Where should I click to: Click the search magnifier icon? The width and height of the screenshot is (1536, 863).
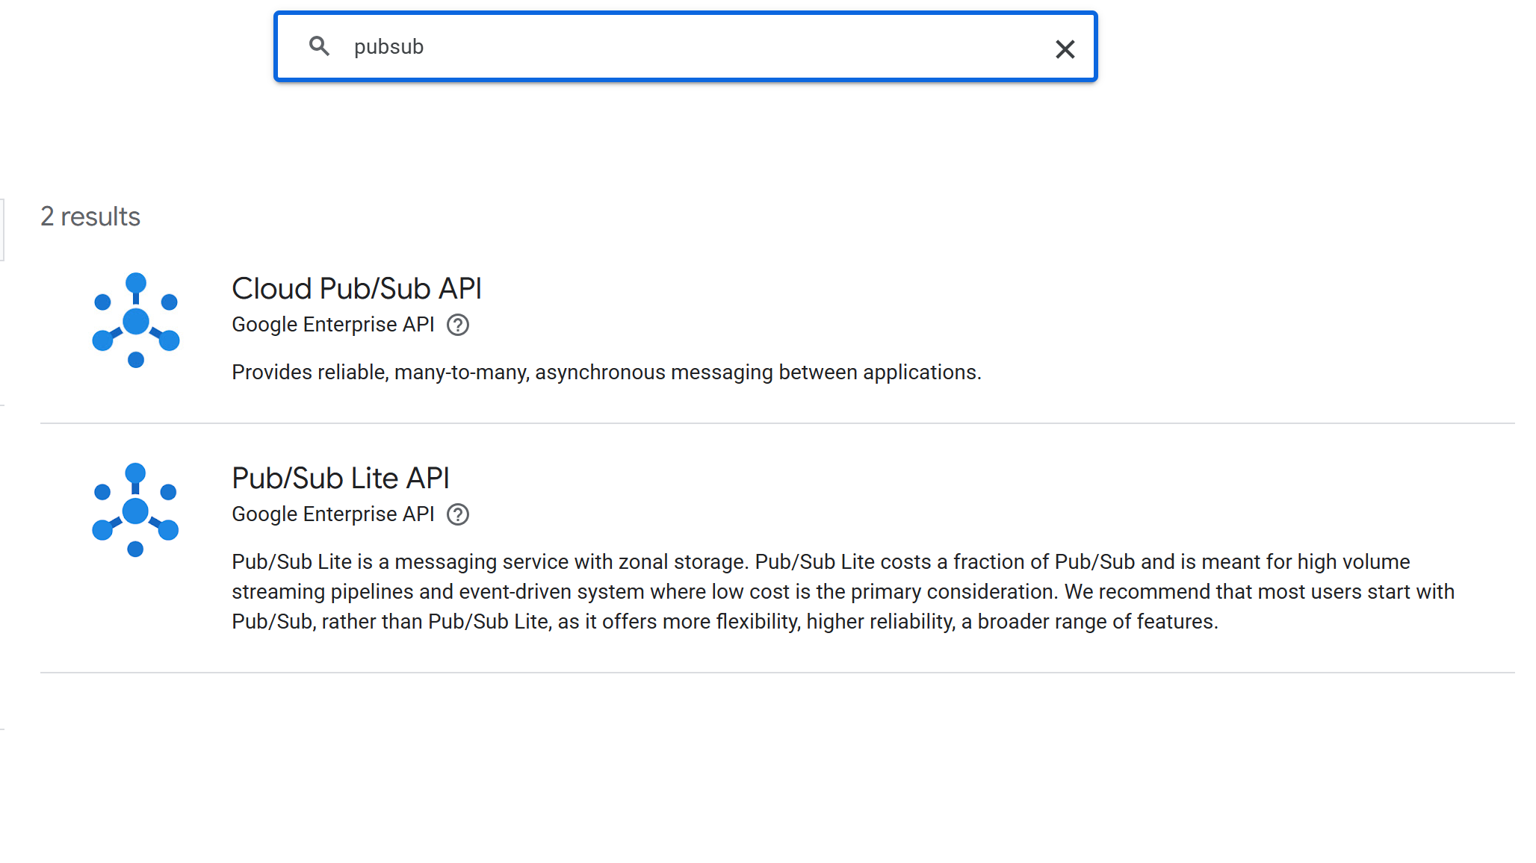tap(319, 46)
